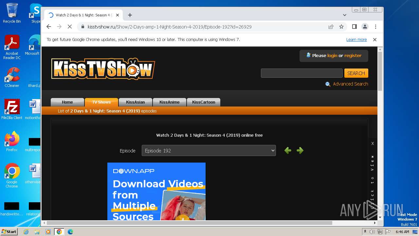
Task: Click the KissTVShow logo
Action: pyautogui.click(x=103, y=69)
